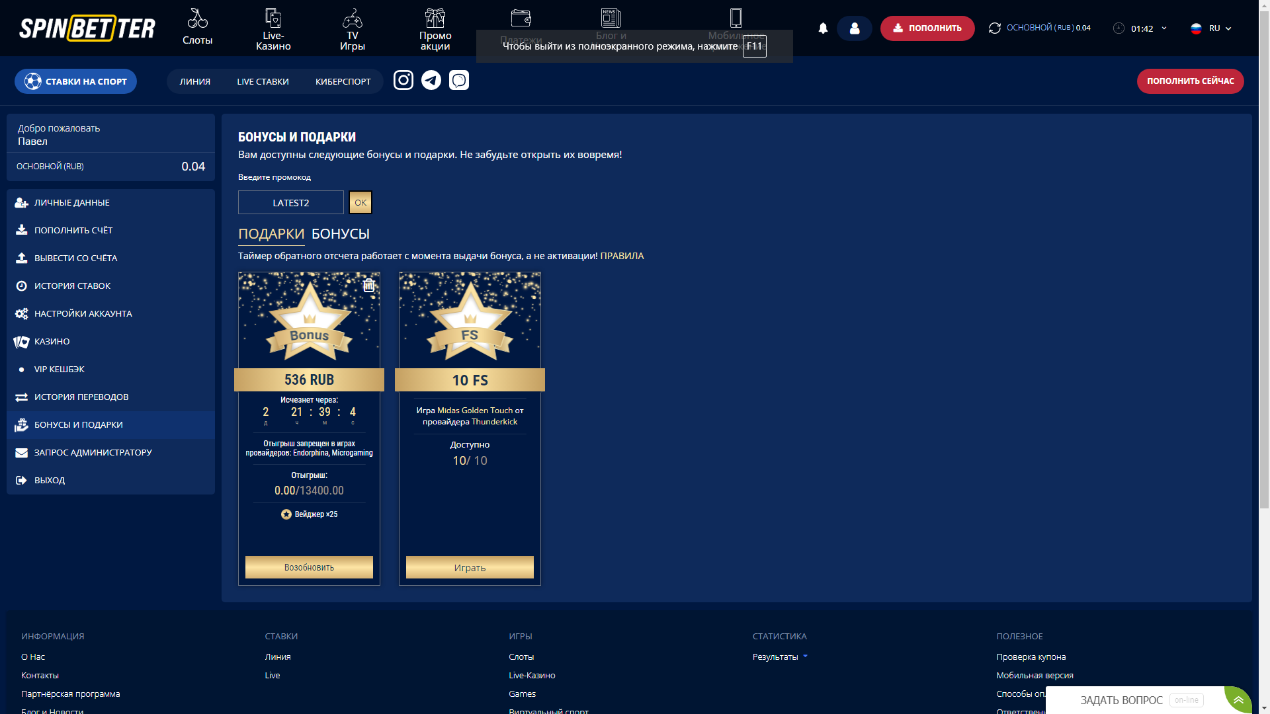Open the footer Games link
Screen dimensions: 1270x714
tap(522, 694)
